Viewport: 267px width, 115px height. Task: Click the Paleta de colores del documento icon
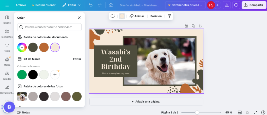20,37
